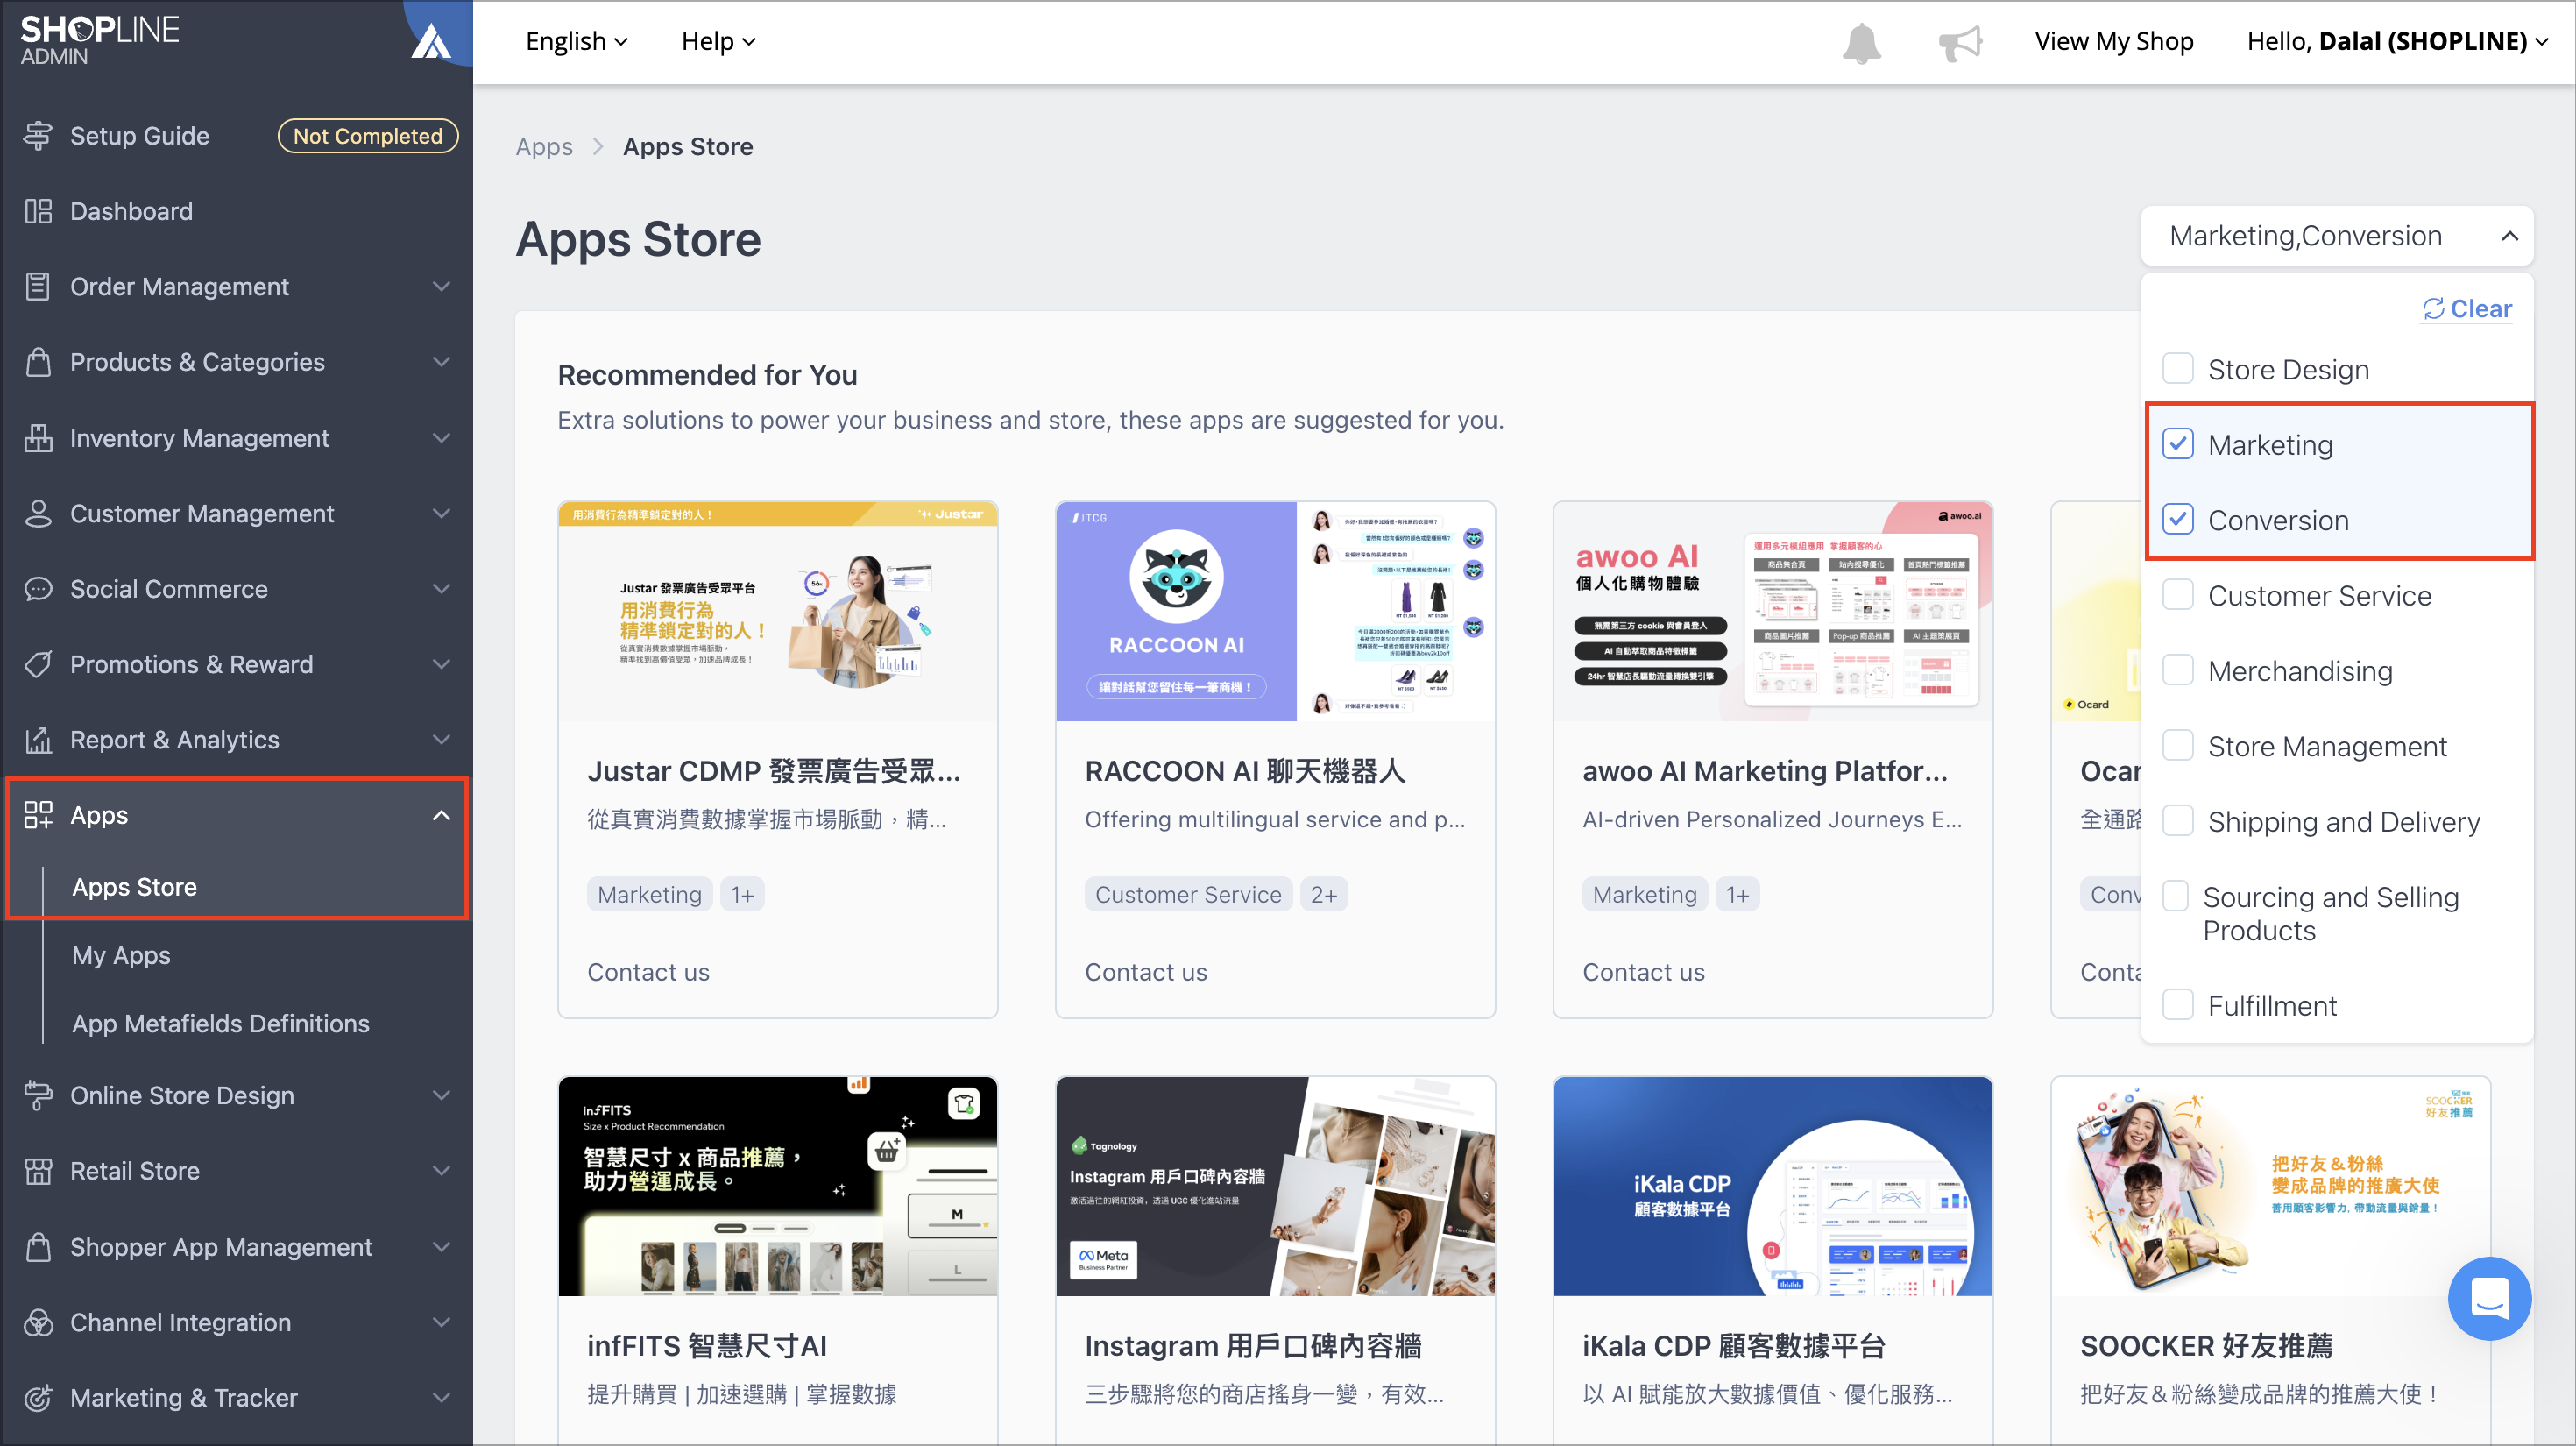Open the Setup Guide menu item

139,136
